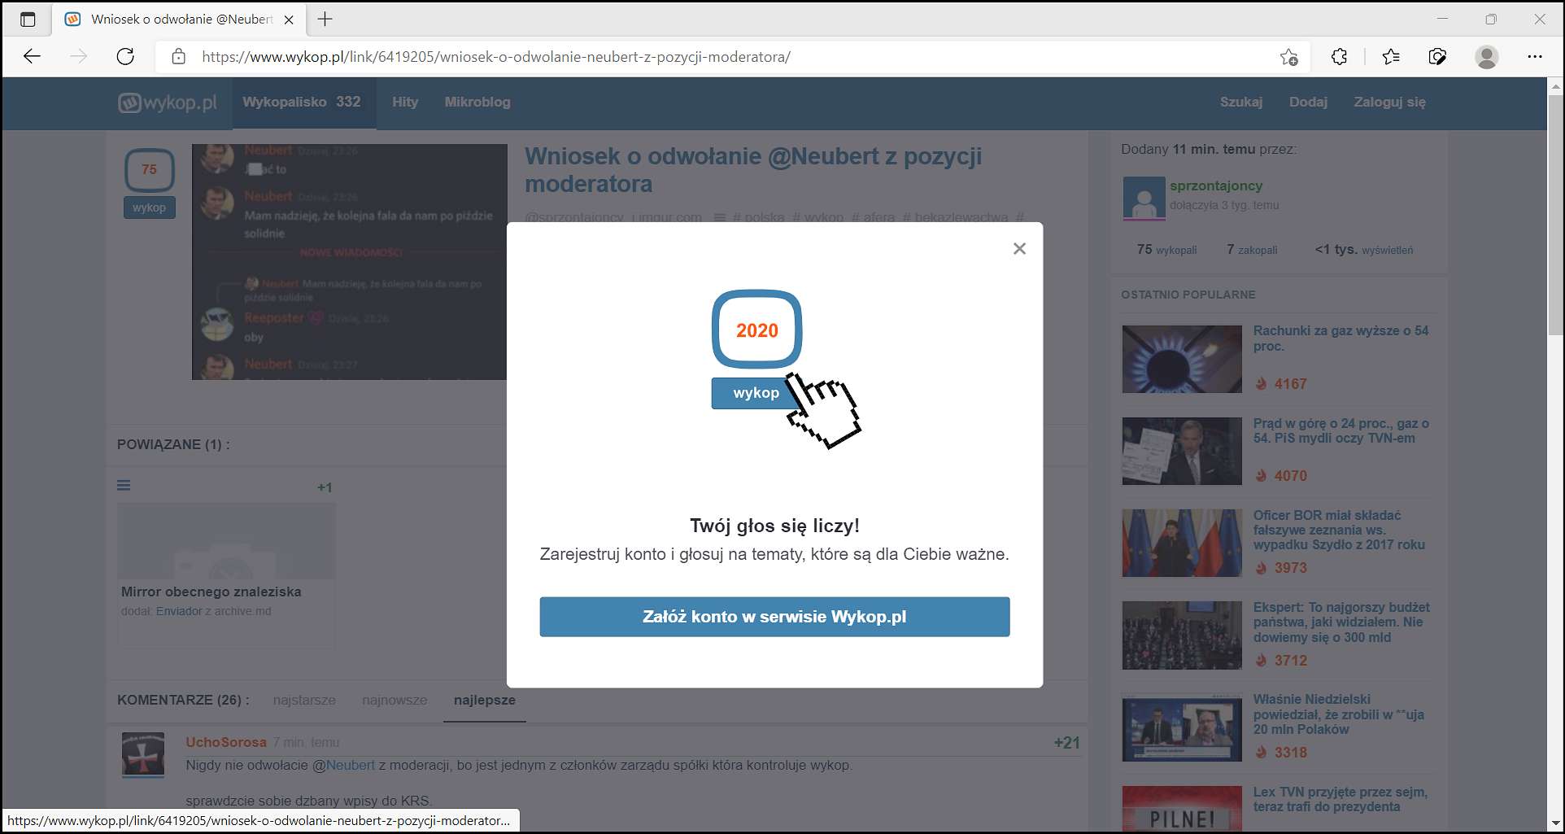Close the Wniosek o odwołanie tab
The image size is (1565, 834).
tap(289, 20)
